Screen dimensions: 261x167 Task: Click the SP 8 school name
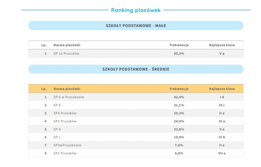pyautogui.click(x=57, y=105)
